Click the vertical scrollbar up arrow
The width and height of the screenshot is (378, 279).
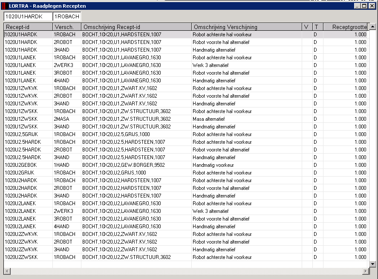tap(372, 26)
